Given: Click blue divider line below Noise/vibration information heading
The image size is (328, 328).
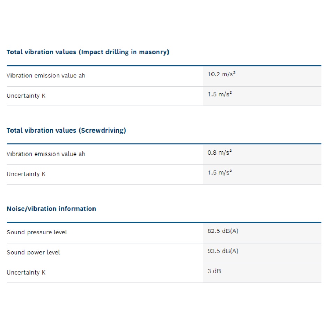Looking at the screenshot, I should pos(164,222).
